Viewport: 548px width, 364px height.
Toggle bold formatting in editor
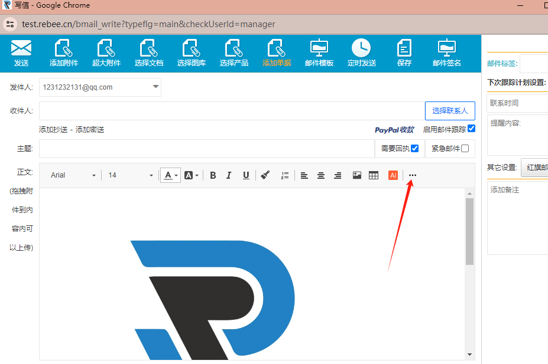point(213,175)
